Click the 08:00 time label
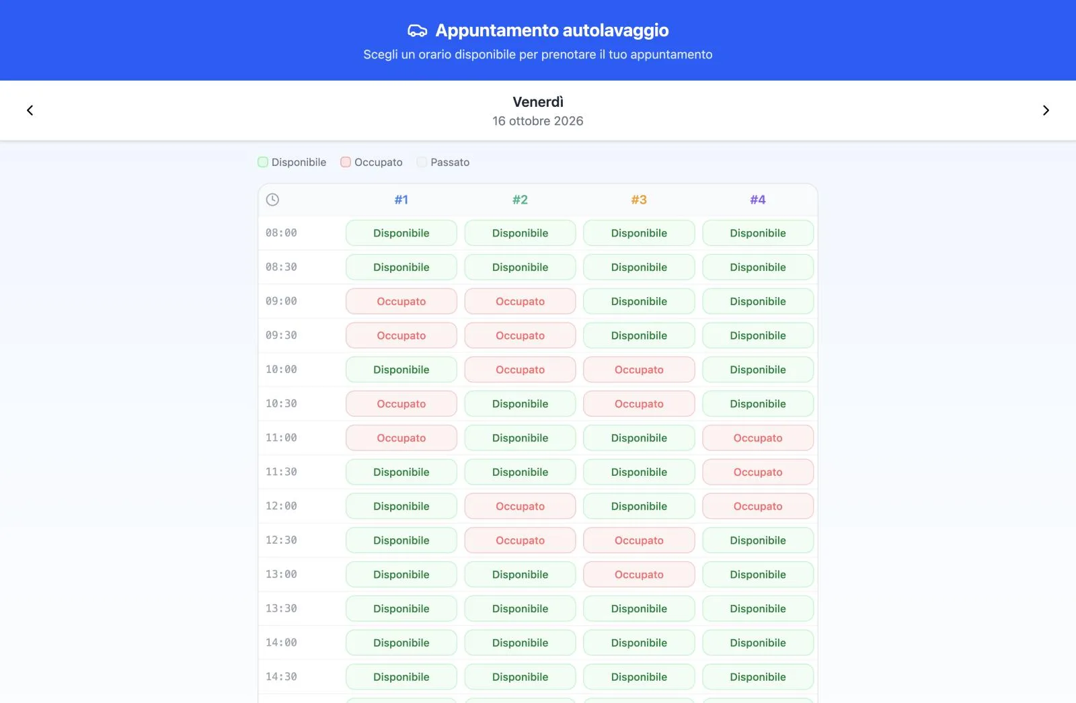This screenshot has width=1076, height=703. [x=281, y=233]
